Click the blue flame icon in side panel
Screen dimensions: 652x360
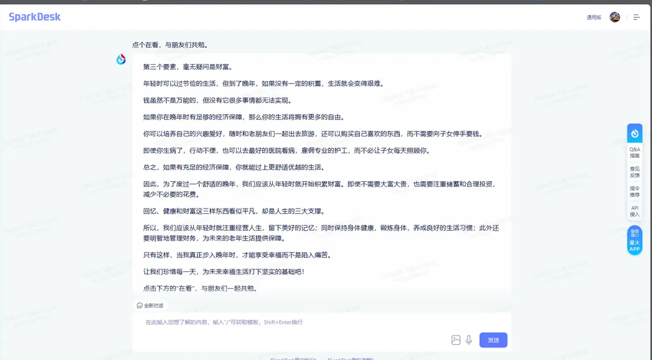click(635, 133)
